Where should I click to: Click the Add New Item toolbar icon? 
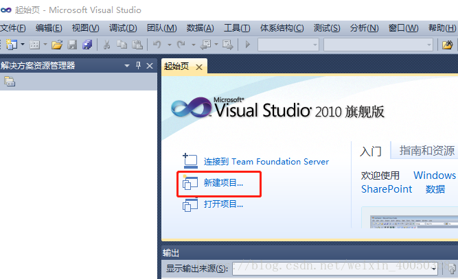pyautogui.click(x=34, y=45)
